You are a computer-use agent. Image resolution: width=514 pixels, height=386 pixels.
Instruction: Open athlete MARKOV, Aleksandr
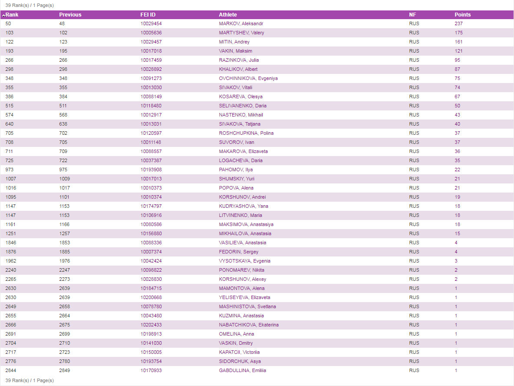[x=241, y=23]
